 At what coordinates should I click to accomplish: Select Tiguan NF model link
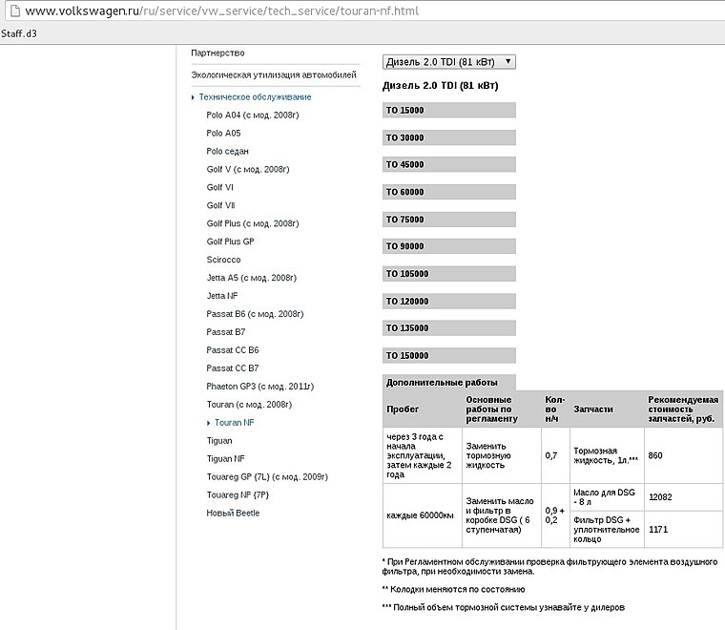(225, 458)
